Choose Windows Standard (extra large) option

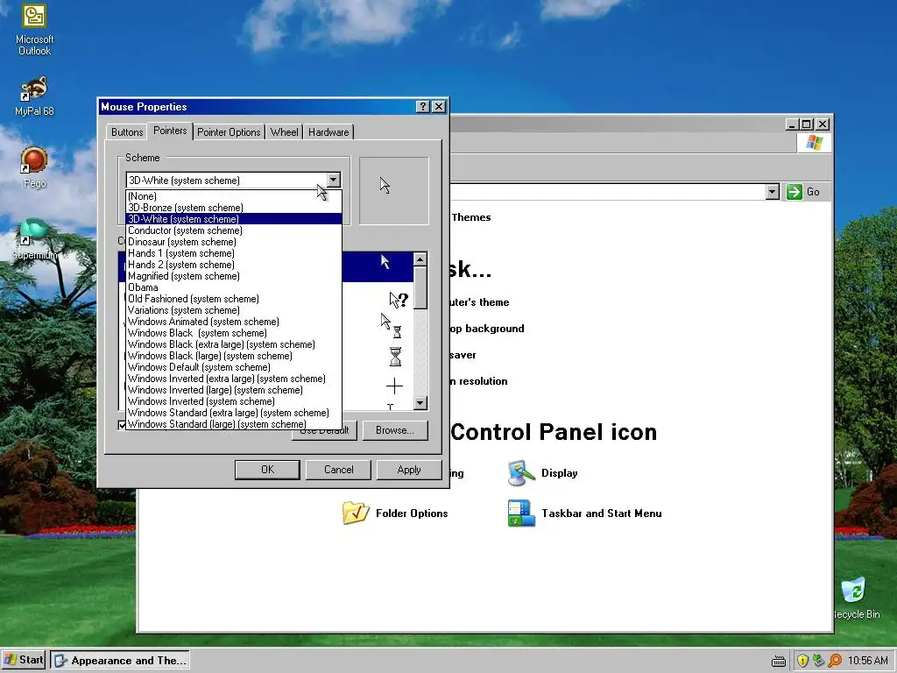[233, 413]
